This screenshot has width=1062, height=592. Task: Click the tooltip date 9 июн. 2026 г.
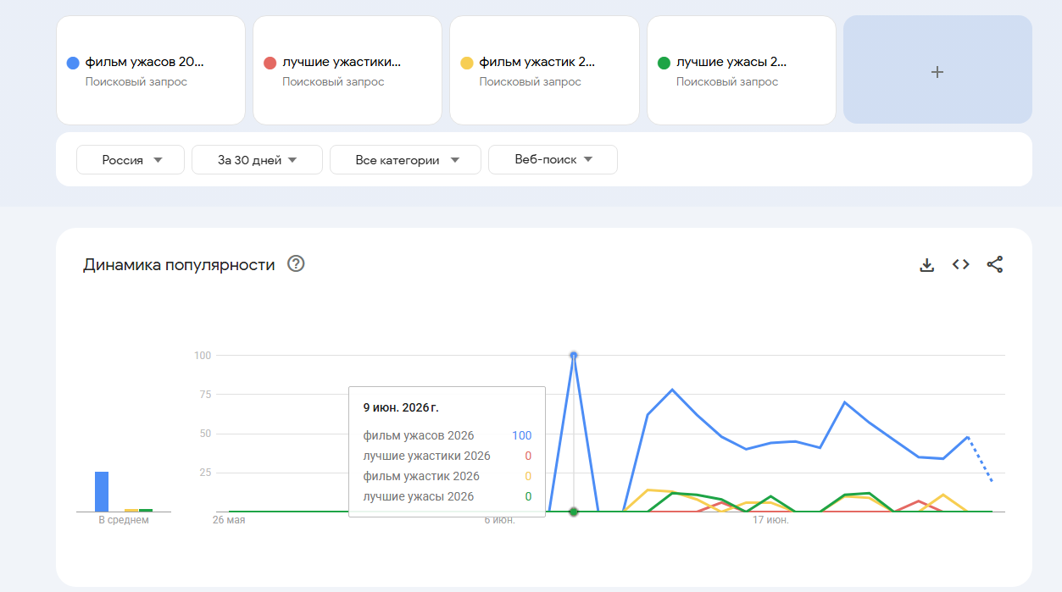(401, 407)
